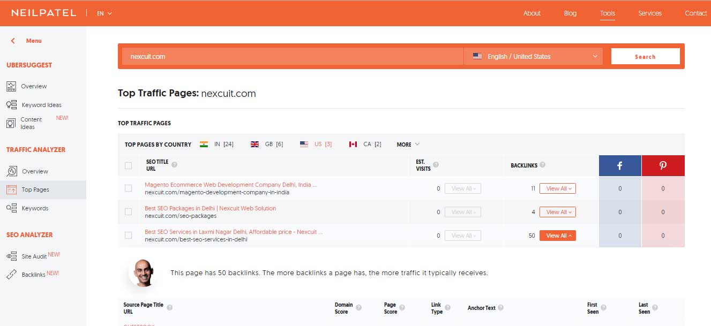711x326 pixels.
Task: Click the Traffic Analyzer Keywords icon
Action: 11,208
